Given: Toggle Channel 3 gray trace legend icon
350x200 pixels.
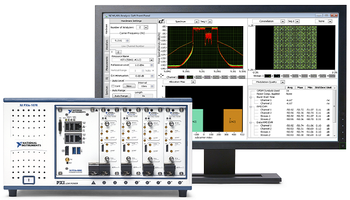Looking at the screenshot, I should coord(198,77).
